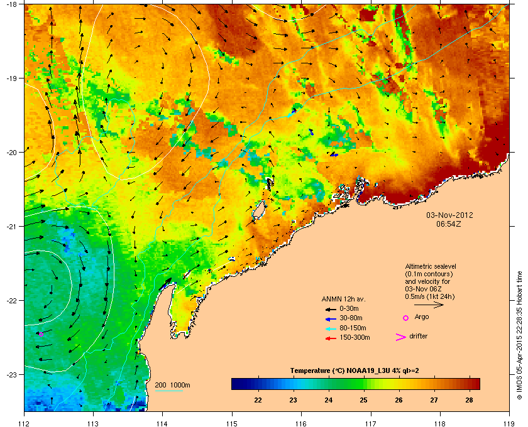Viewport: 528px width, 427px height.
Task: Click the 'Altimetric sealevel' legend text
Action: click(x=431, y=266)
